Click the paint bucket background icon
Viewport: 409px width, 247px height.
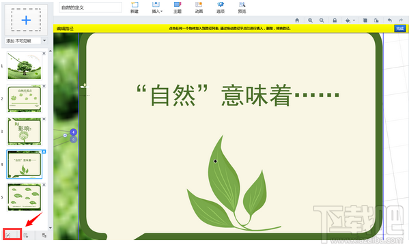click(348, 20)
